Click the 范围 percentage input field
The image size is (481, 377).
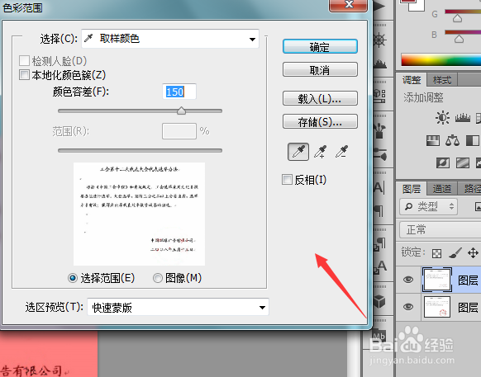(x=179, y=131)
